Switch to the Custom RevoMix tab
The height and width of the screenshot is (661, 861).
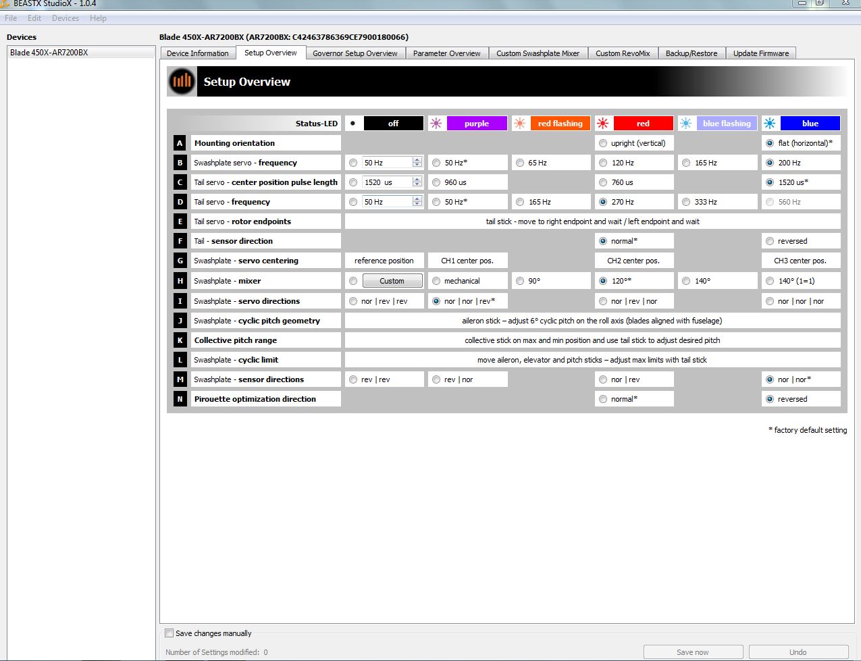[623, 53]
